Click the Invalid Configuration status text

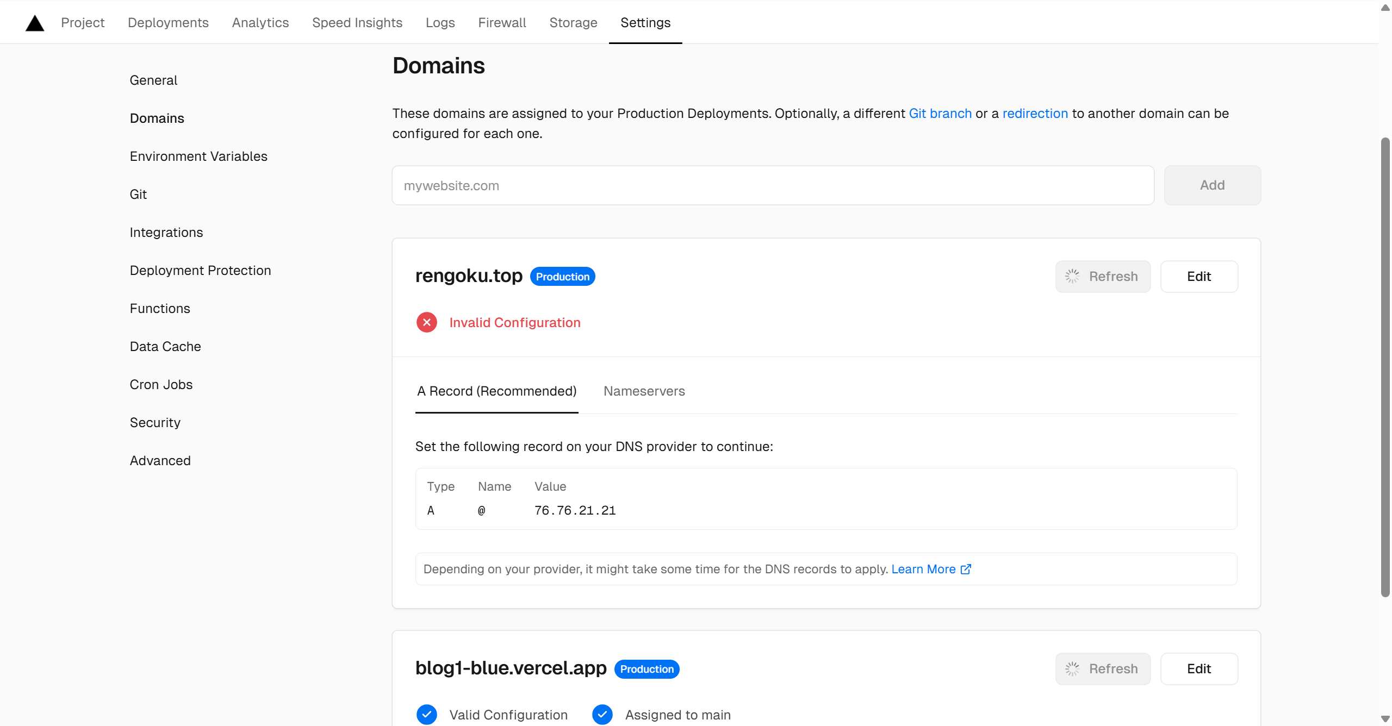point(515,323)
